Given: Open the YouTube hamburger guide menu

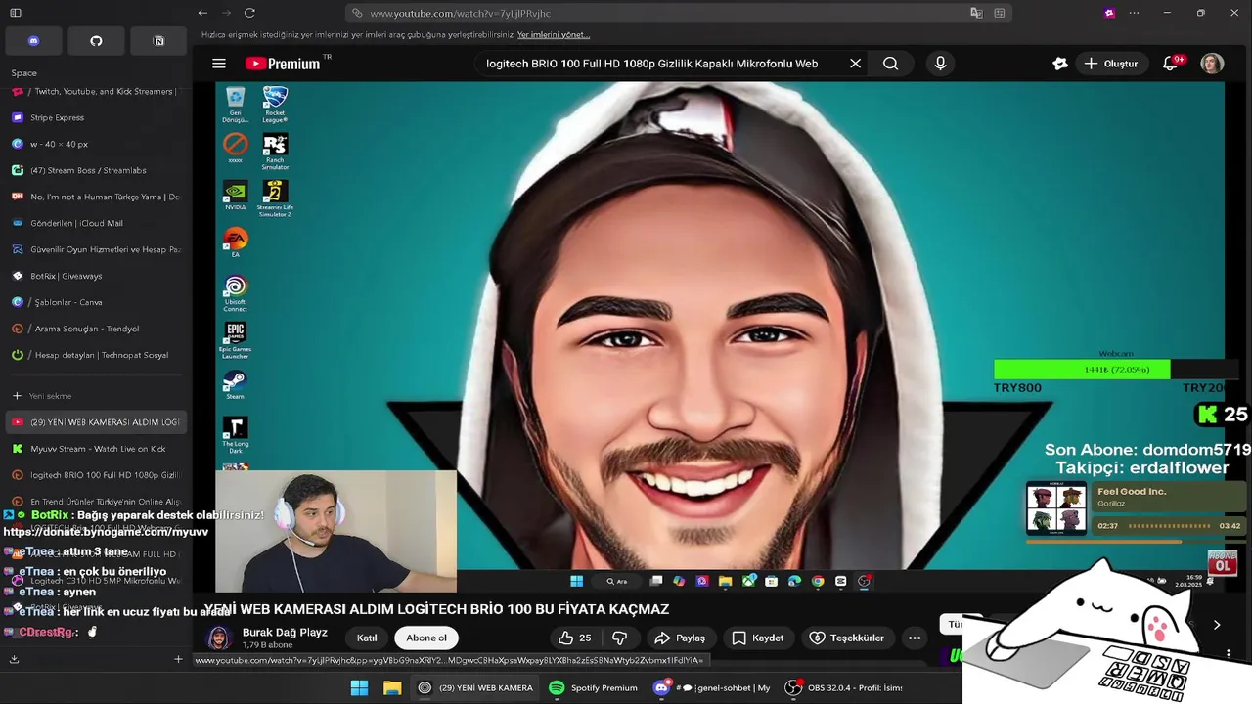Looking at the screenshot, I should click(x=219, y=64).
